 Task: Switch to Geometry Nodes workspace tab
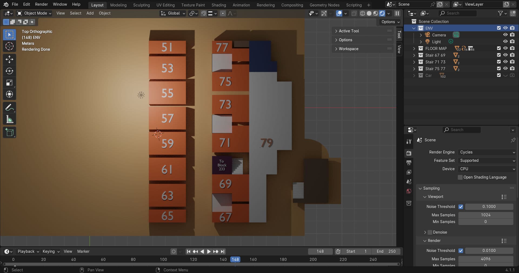click(x=324, y=5)
